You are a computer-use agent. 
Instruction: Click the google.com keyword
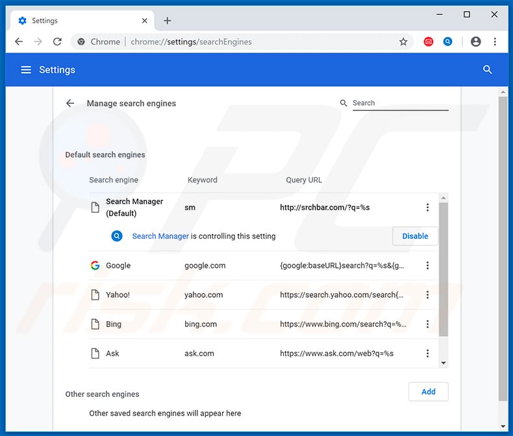tap(205, 265)
